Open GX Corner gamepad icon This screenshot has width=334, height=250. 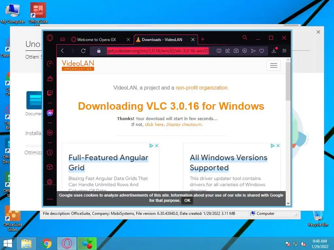coord(62,39)
